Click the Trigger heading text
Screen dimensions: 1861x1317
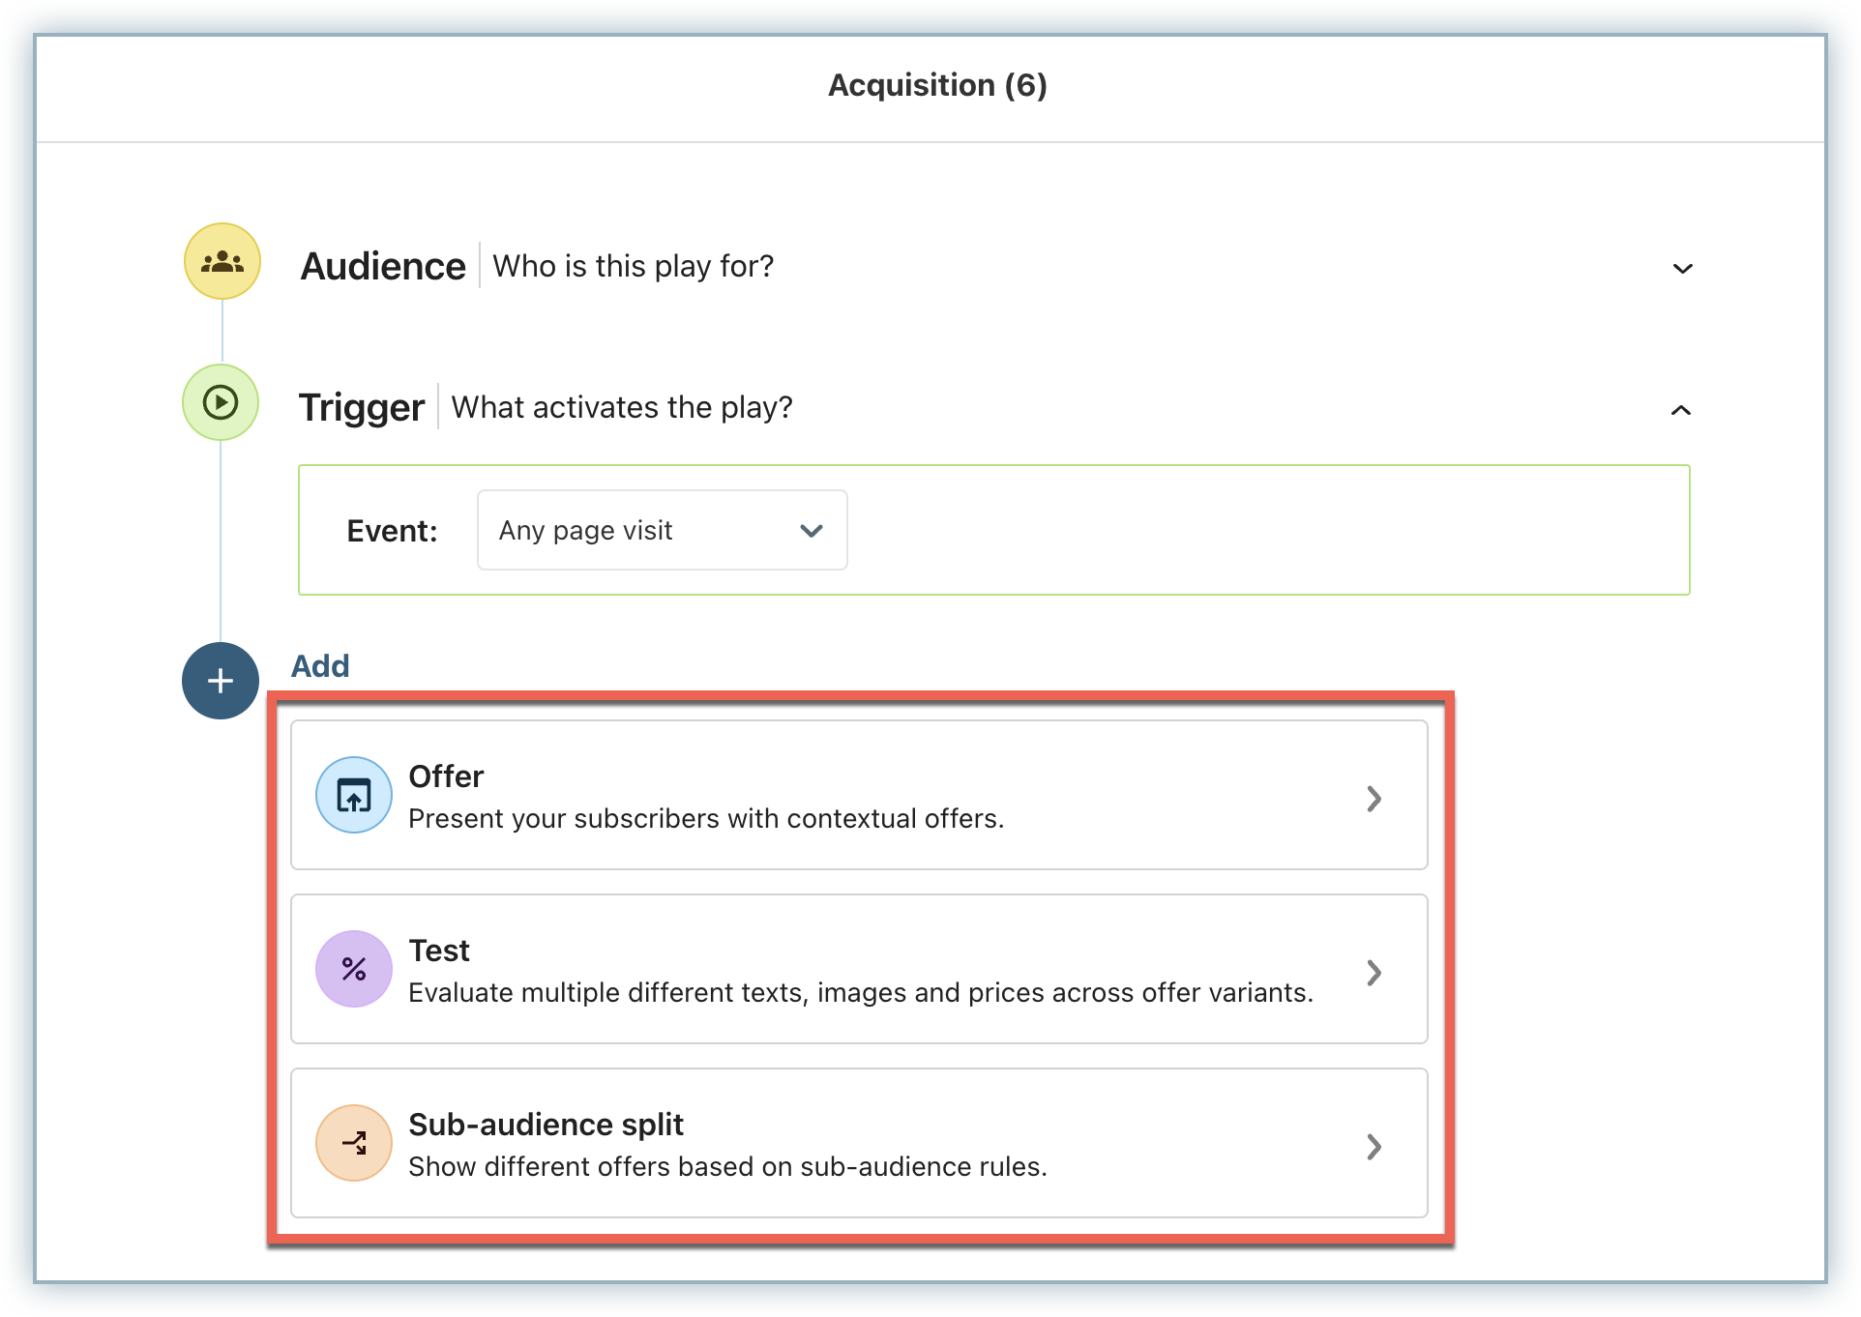coord(361,407)
